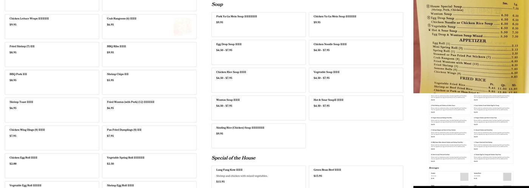
Task: Select Lung Fung Kow house special
Action: 258,176
